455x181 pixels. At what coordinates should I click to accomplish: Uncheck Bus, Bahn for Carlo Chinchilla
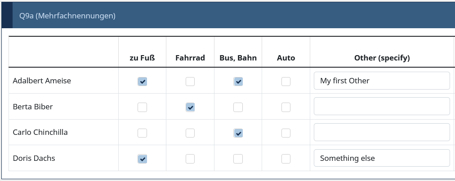[238, 133]
